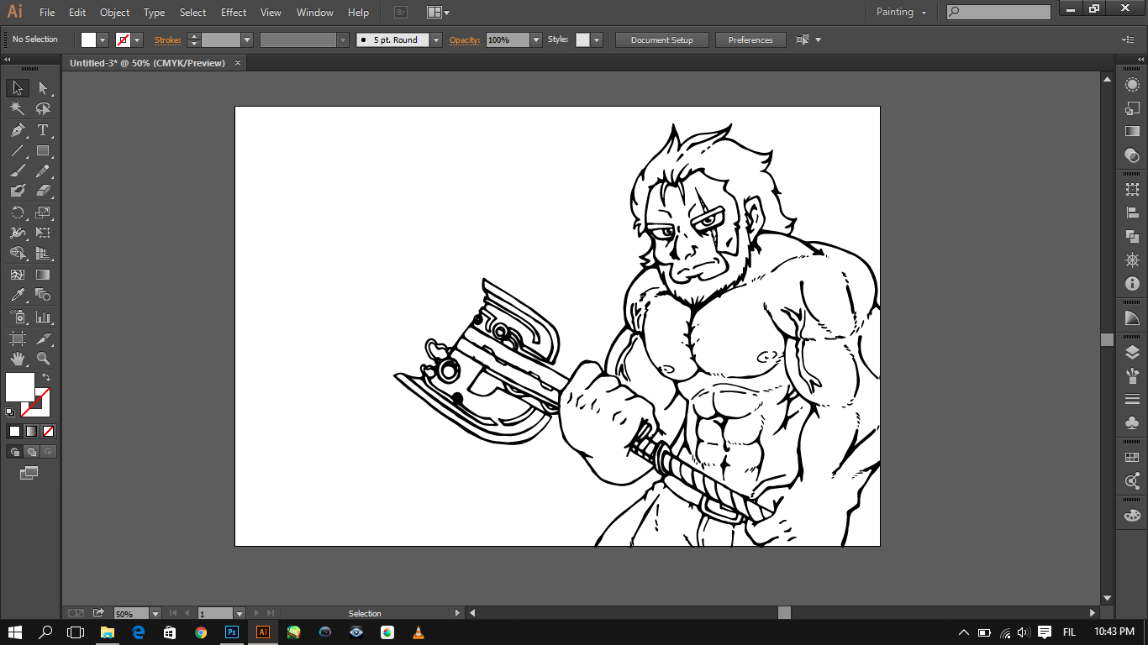The width and height of the screenshot is (1148, 645).
Task: Select the Line Segment tool
Action: click(18, 151)
